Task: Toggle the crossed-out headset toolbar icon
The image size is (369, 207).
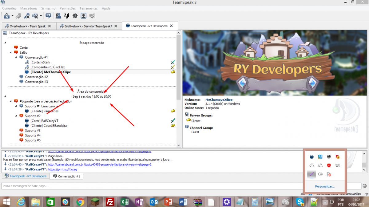Action: tap(27, 15)
